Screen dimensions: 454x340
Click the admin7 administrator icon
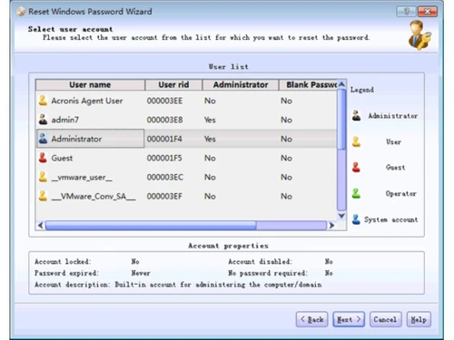43,120
